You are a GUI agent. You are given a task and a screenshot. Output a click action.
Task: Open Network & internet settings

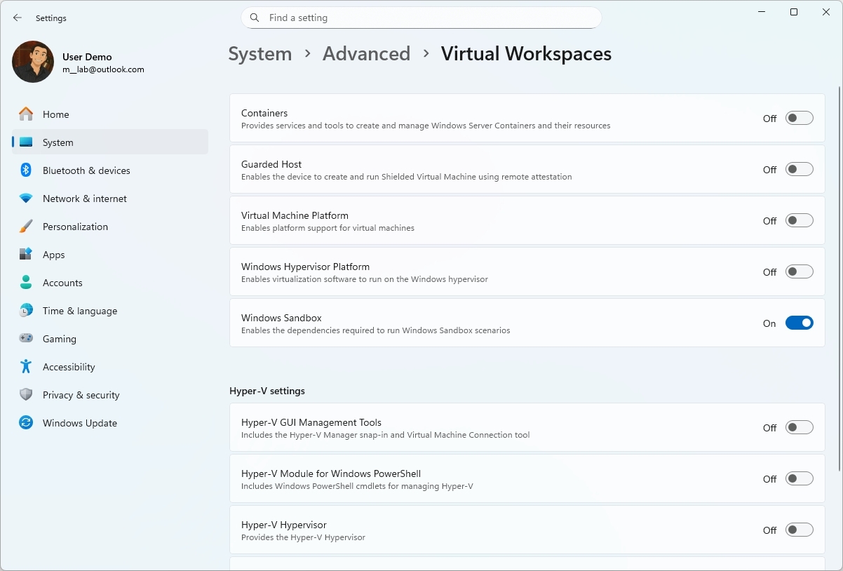coord(26,199)
